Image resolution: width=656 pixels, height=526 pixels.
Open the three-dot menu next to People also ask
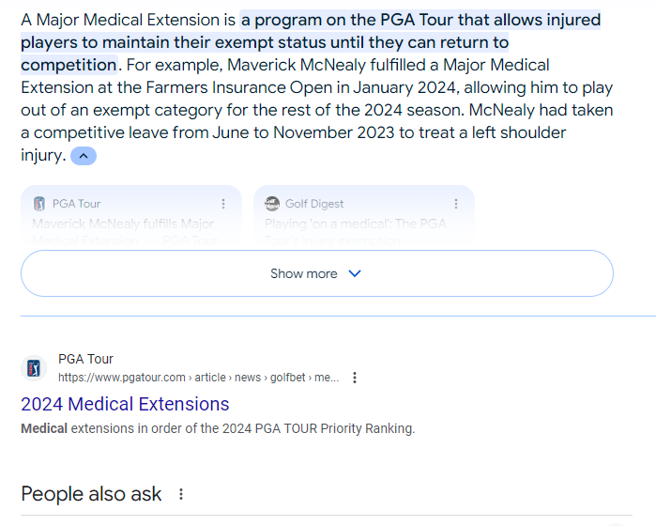tap(181, 494)
